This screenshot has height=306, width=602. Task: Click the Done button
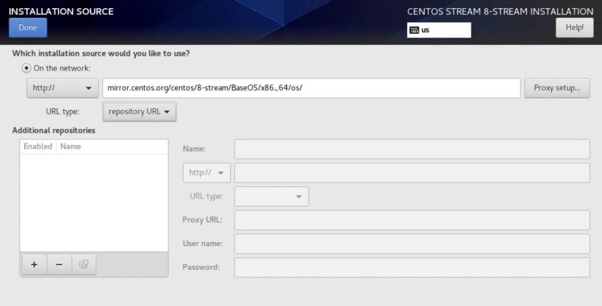(x=28, y=28)
